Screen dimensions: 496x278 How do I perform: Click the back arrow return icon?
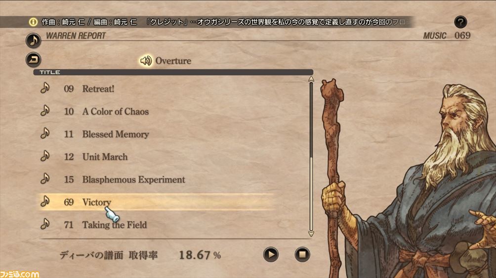(x=33, y=59)
